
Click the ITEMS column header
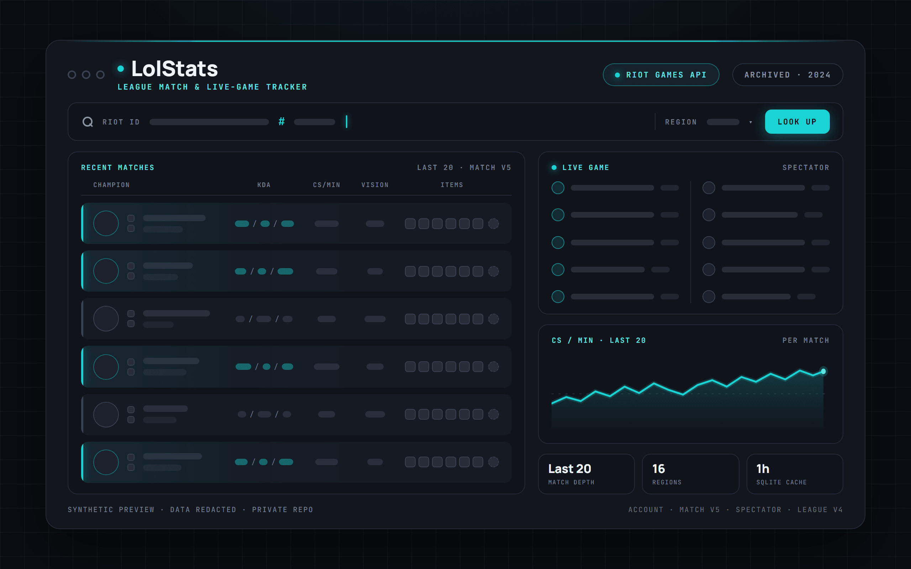(452, 185)
